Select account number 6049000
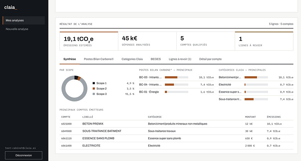Viewport: 301px width, 161px height. 66,131
